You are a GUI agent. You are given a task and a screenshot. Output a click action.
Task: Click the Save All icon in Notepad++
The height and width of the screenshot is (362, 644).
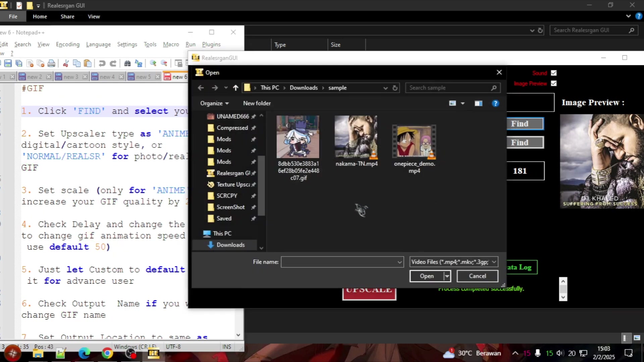[x=19, y=63]
